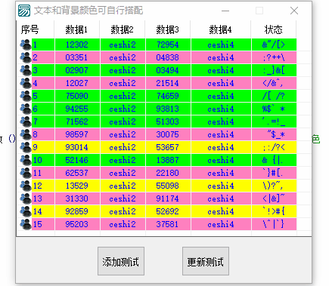This screenshot has height=286, width=329.
Task: Click value 98597 in row 8
Action: 77,134
